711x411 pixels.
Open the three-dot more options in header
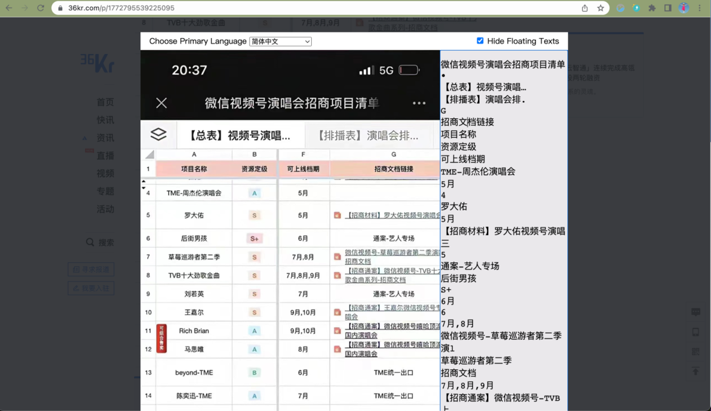(419, 103)
